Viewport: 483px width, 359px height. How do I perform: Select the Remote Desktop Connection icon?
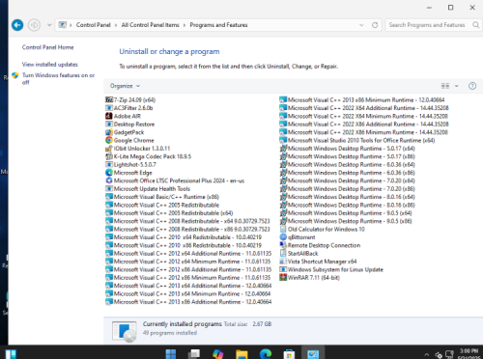pyautogui.click(x=283, y=245)
